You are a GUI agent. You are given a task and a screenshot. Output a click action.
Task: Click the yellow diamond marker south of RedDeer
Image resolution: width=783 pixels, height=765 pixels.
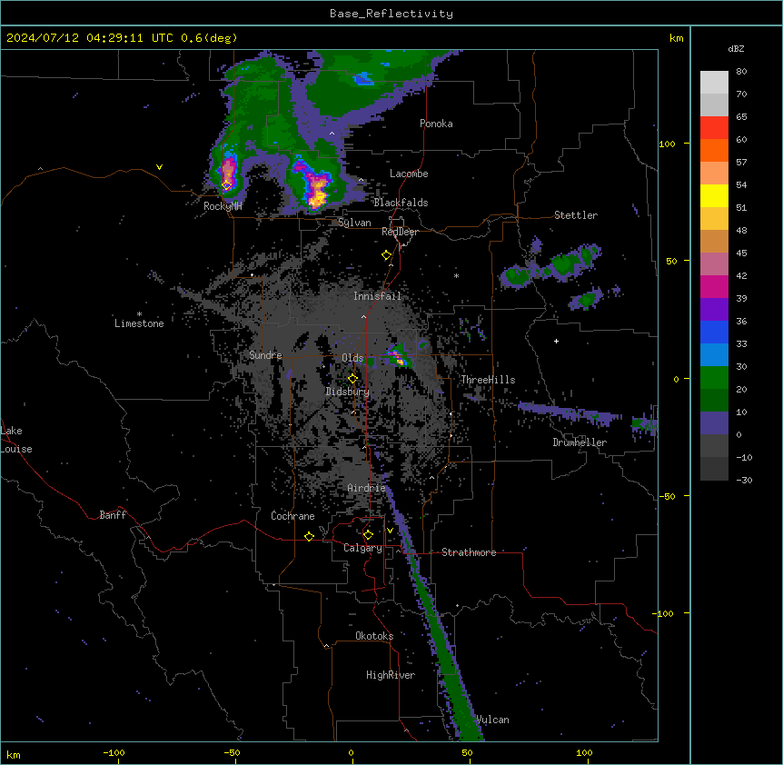pos(387,255)
